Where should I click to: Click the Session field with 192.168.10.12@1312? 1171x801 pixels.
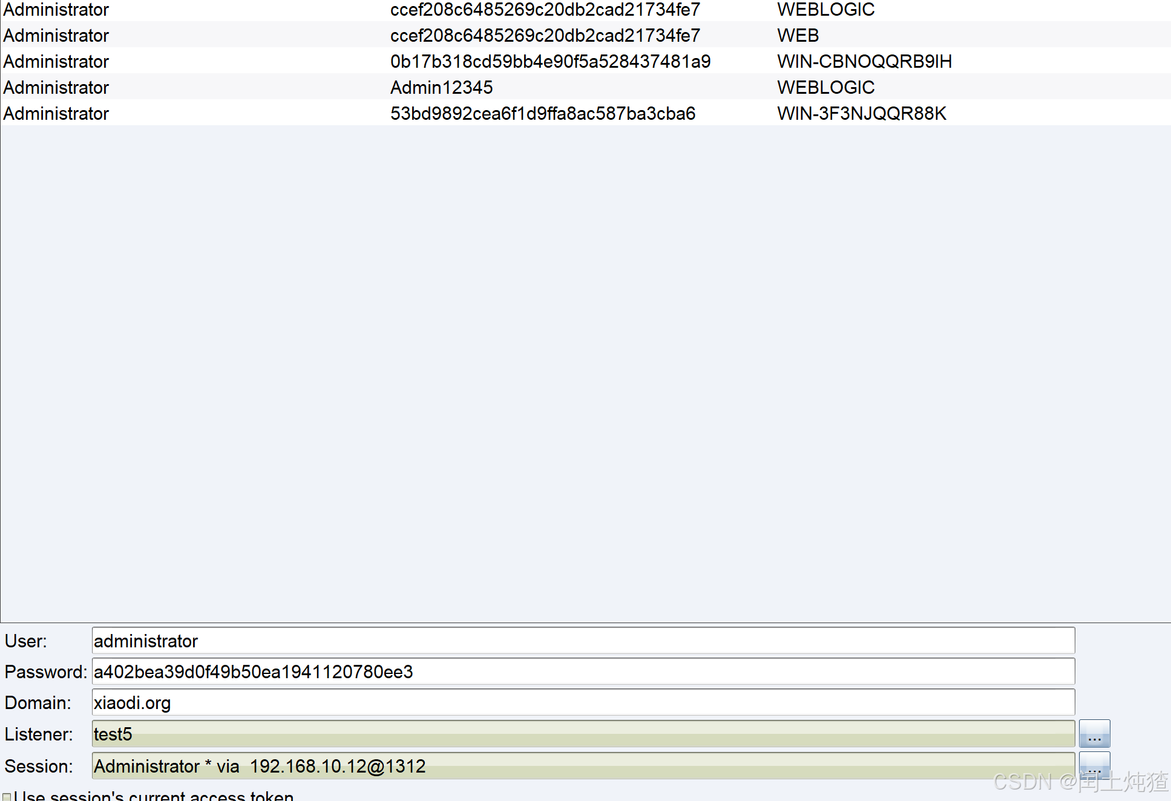click(583, 766)
